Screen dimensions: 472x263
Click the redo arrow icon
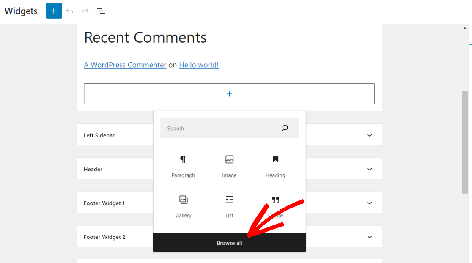click(x=85, y=11)
